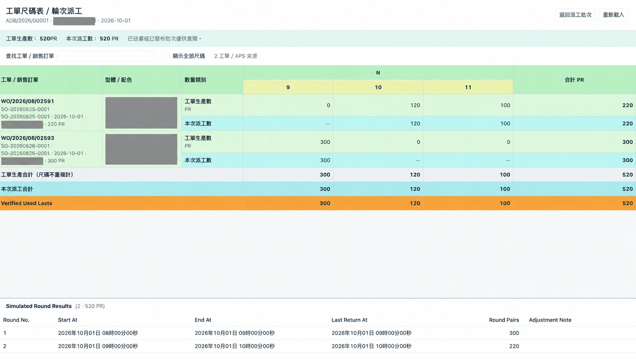Click the size 10 column header

click(378, 87)
